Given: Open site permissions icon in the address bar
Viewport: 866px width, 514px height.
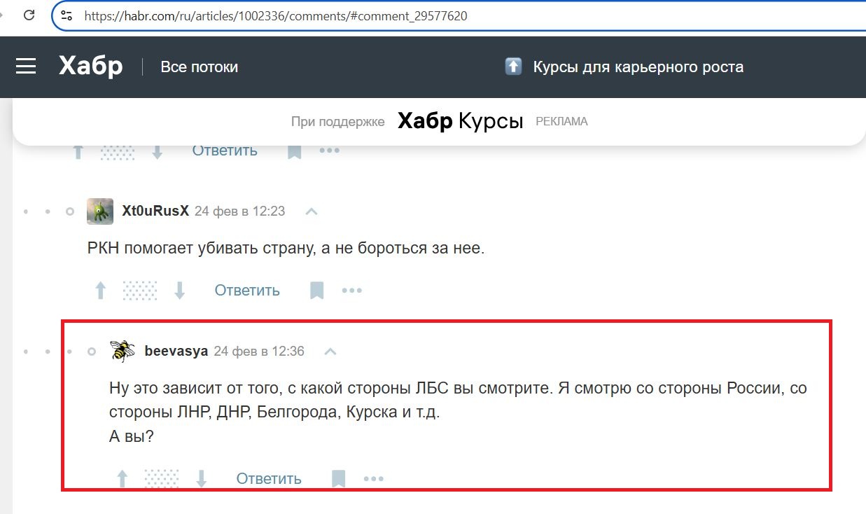Looking at the screenshot, I should [65, 15].
